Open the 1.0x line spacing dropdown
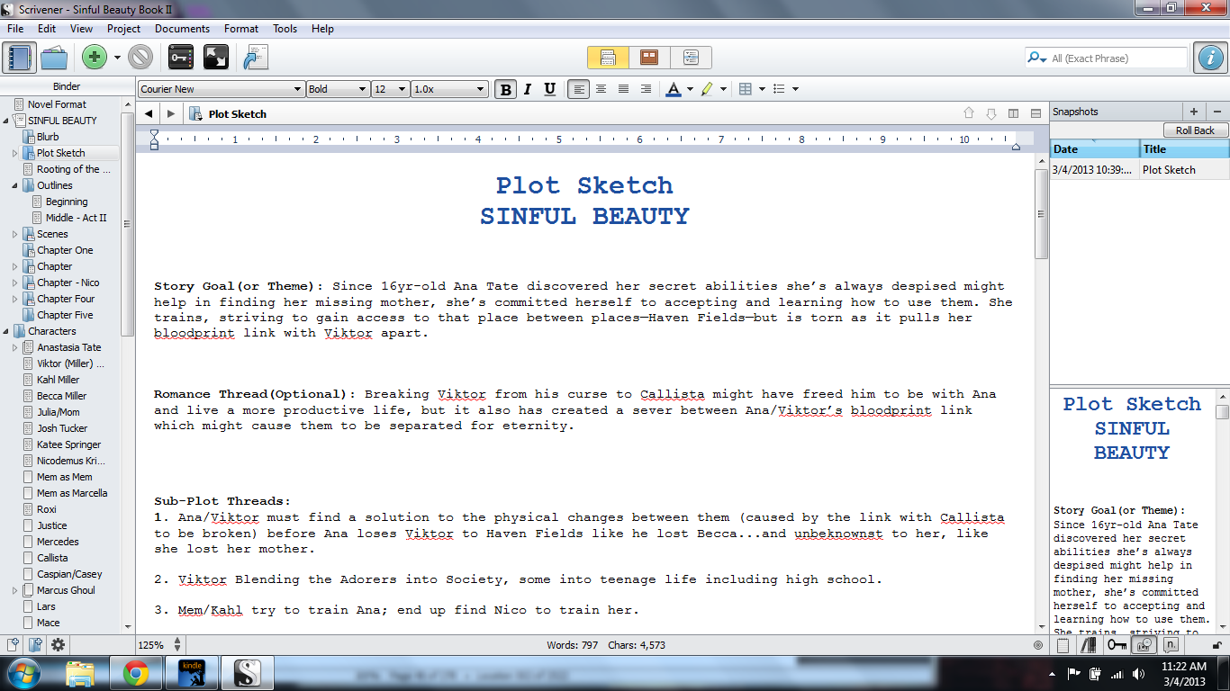 [449, 89]
